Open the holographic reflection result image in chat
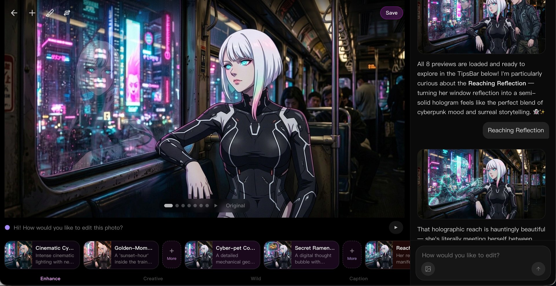This screenshot has width=556, height=286. (x=481, y=184)
